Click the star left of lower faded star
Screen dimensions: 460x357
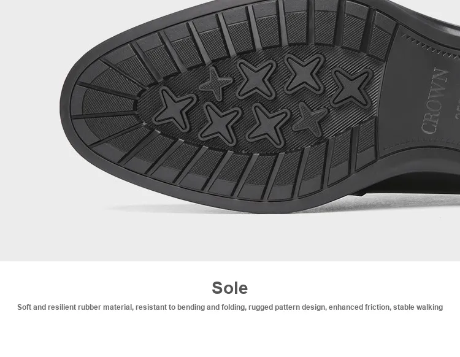tap(267, 125)
